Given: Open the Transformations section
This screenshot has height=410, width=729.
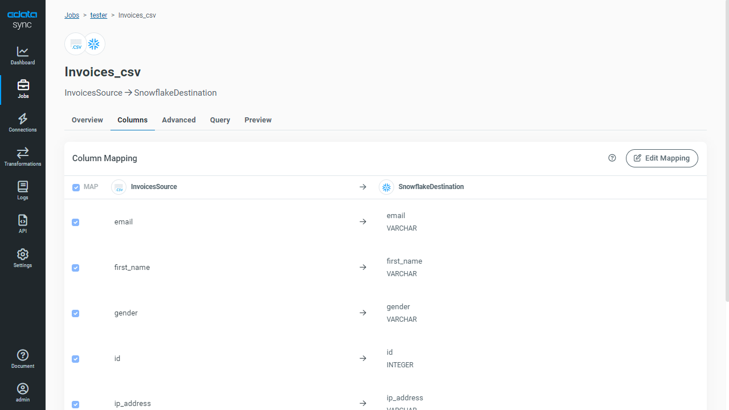Looking at the screenshot, I should [23, 157].
